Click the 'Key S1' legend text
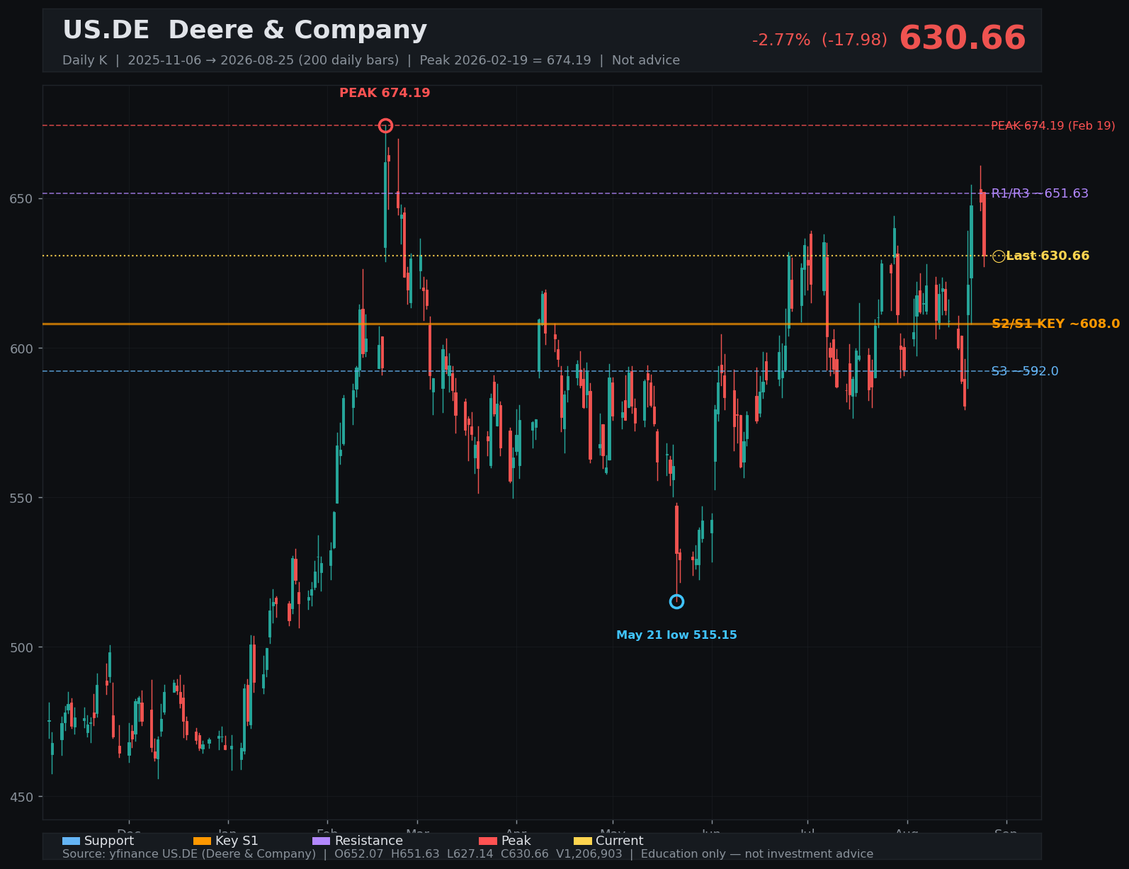This screenshot has height=869, width=1129. tap(237, 841)
